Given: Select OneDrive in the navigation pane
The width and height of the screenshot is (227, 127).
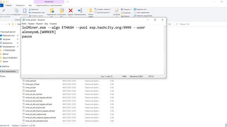Looking at the screenshot, I should (x=5, y=66).
